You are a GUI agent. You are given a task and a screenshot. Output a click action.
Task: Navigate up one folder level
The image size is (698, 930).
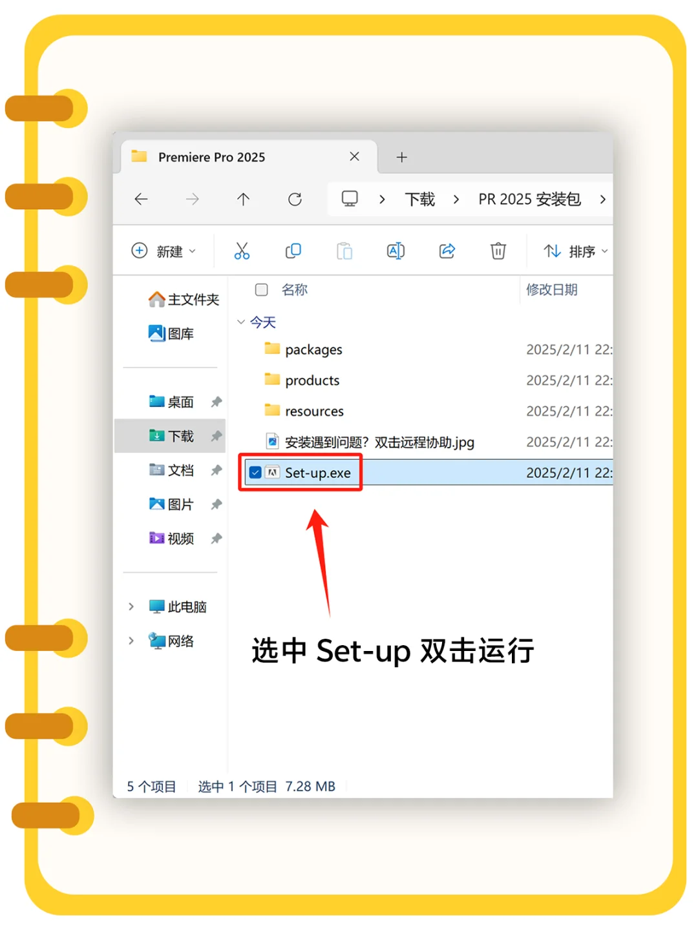click(x=244, y=199)
